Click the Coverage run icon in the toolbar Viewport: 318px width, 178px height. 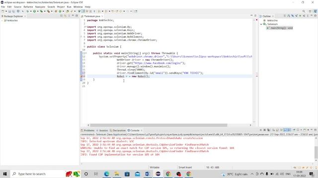click(41, 11)
